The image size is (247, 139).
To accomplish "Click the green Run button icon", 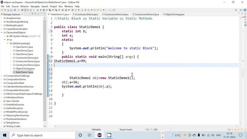I will tap(44, 10).
